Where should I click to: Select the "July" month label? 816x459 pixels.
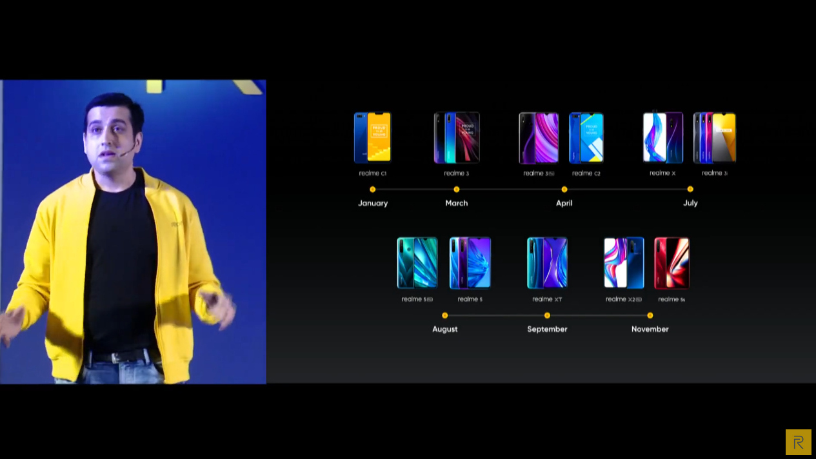690,203
